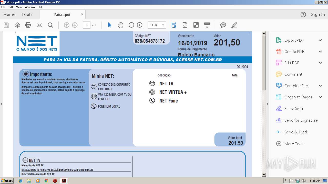
Task: Open the Edit menu
Action: (11, 7)
